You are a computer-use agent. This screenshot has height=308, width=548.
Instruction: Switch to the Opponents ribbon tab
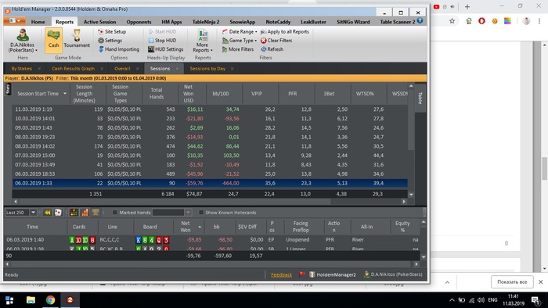[x=139, y=22]
